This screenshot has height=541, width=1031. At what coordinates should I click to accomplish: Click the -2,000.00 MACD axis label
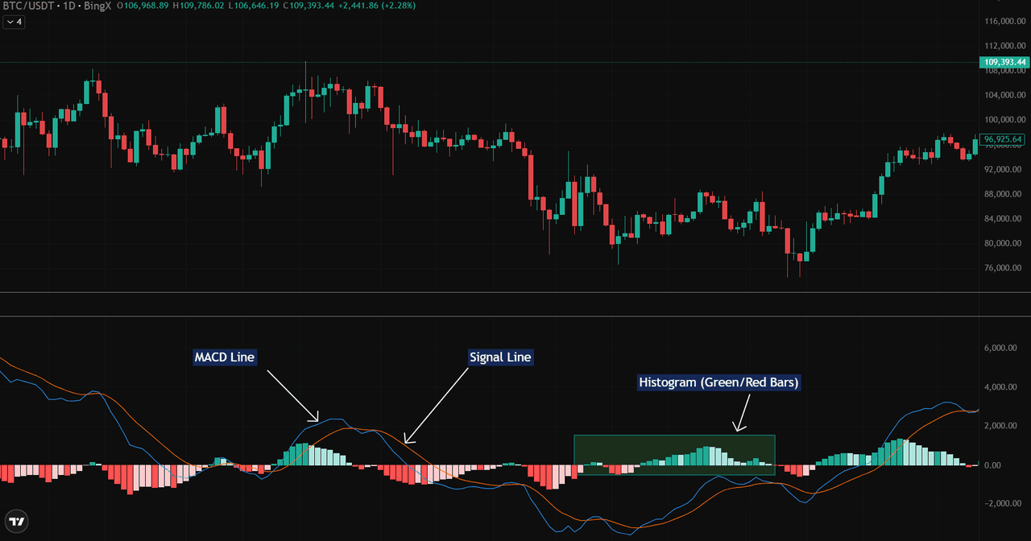tap(1003, 504)
